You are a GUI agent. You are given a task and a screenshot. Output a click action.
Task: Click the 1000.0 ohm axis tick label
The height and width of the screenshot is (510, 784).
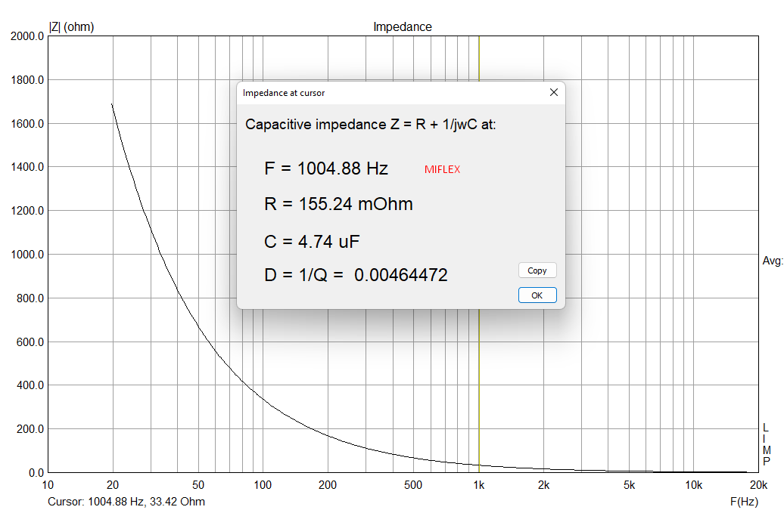(27, 255)
